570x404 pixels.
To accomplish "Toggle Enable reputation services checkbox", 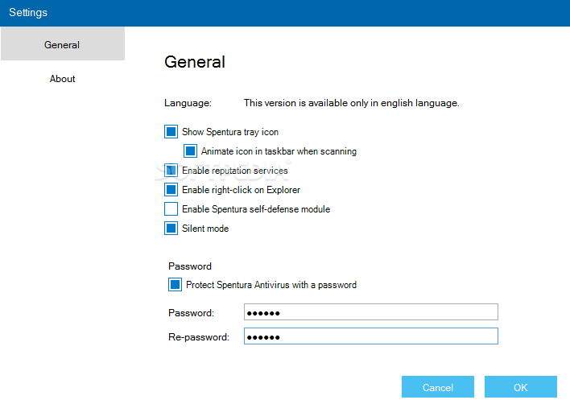I will click(x=171, y=170).
